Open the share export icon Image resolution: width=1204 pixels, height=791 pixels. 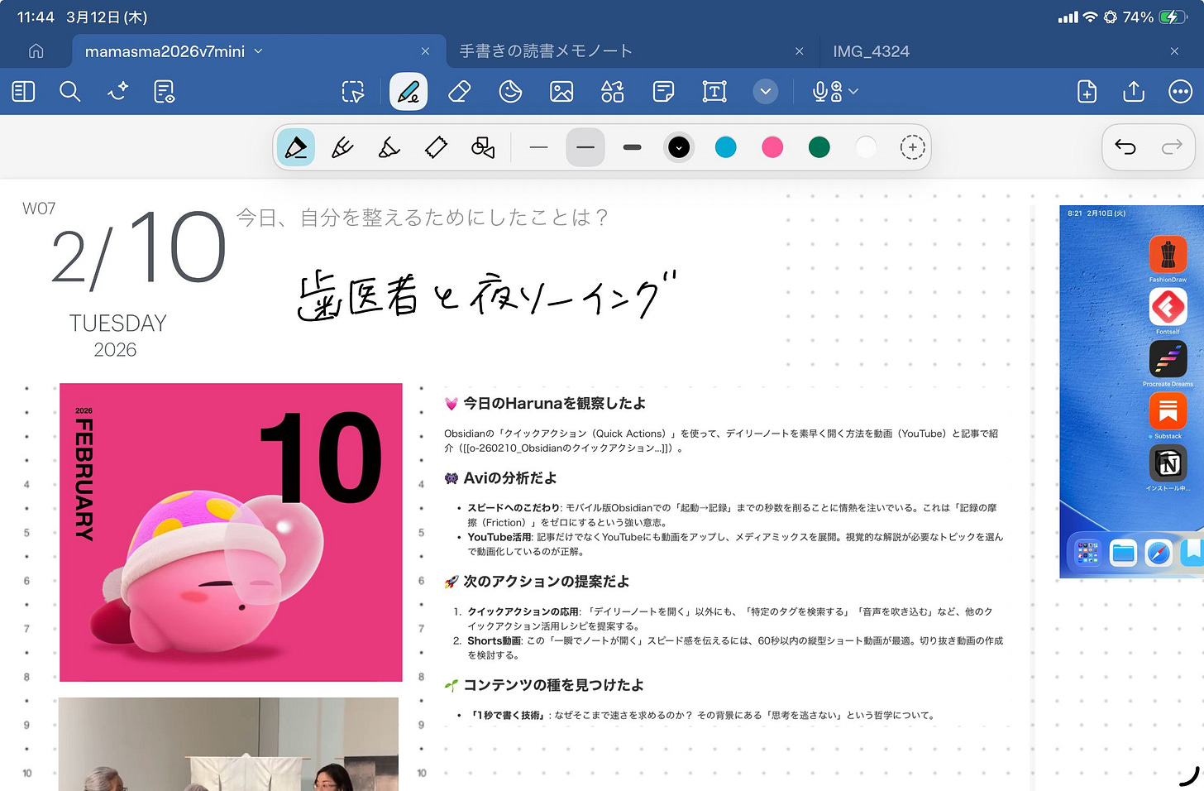[1134, 91]
